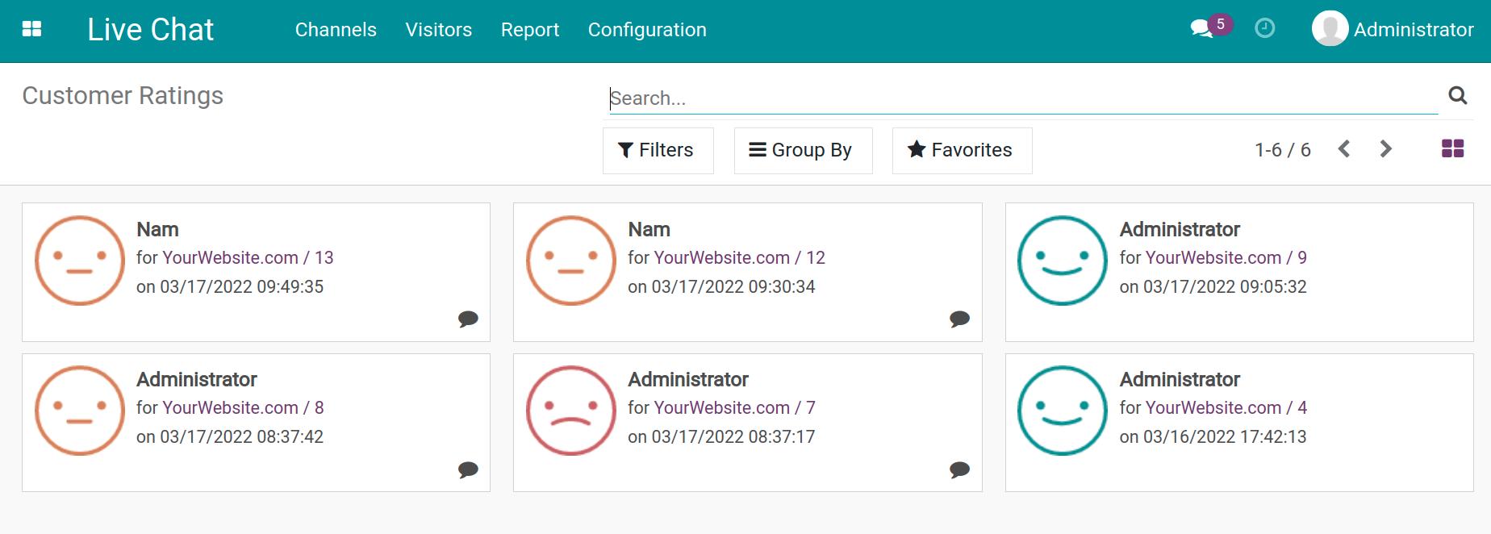1491x534 pixels.
Task: Open the Administrator user menu
Action: (1393, 30)
